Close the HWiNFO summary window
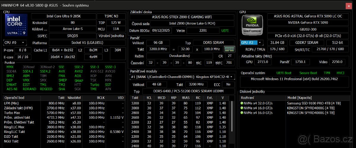 [349, 5]
